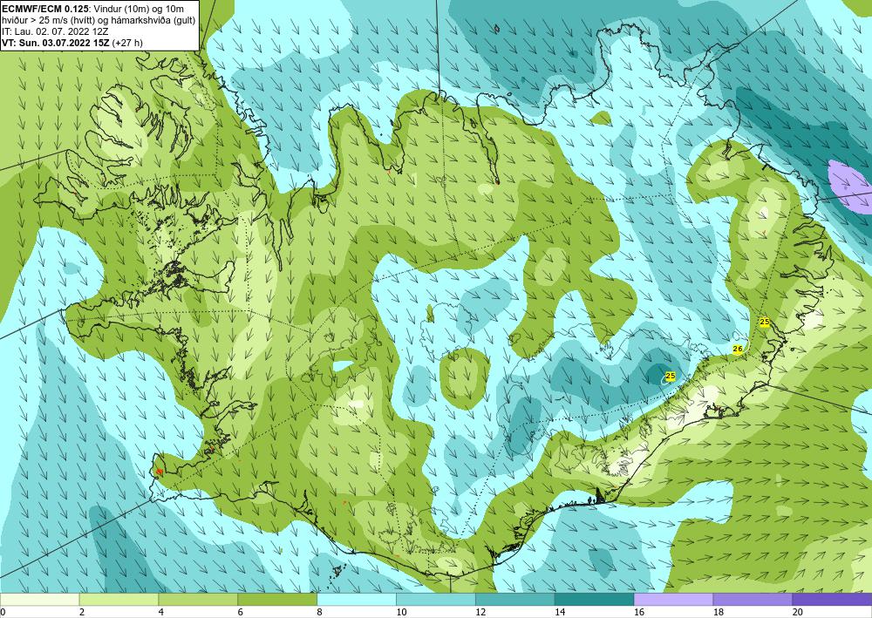The image size is (872, 618).
Task: Click the 16–18 m/s light purple legend swatch
Action: [673, 600]
